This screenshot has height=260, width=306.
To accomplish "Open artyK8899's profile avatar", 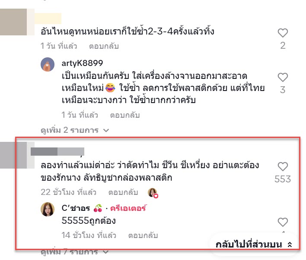I will pos(48,65).
